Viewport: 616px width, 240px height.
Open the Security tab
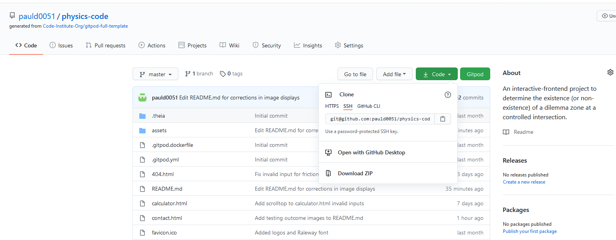[x=267, y=45]
